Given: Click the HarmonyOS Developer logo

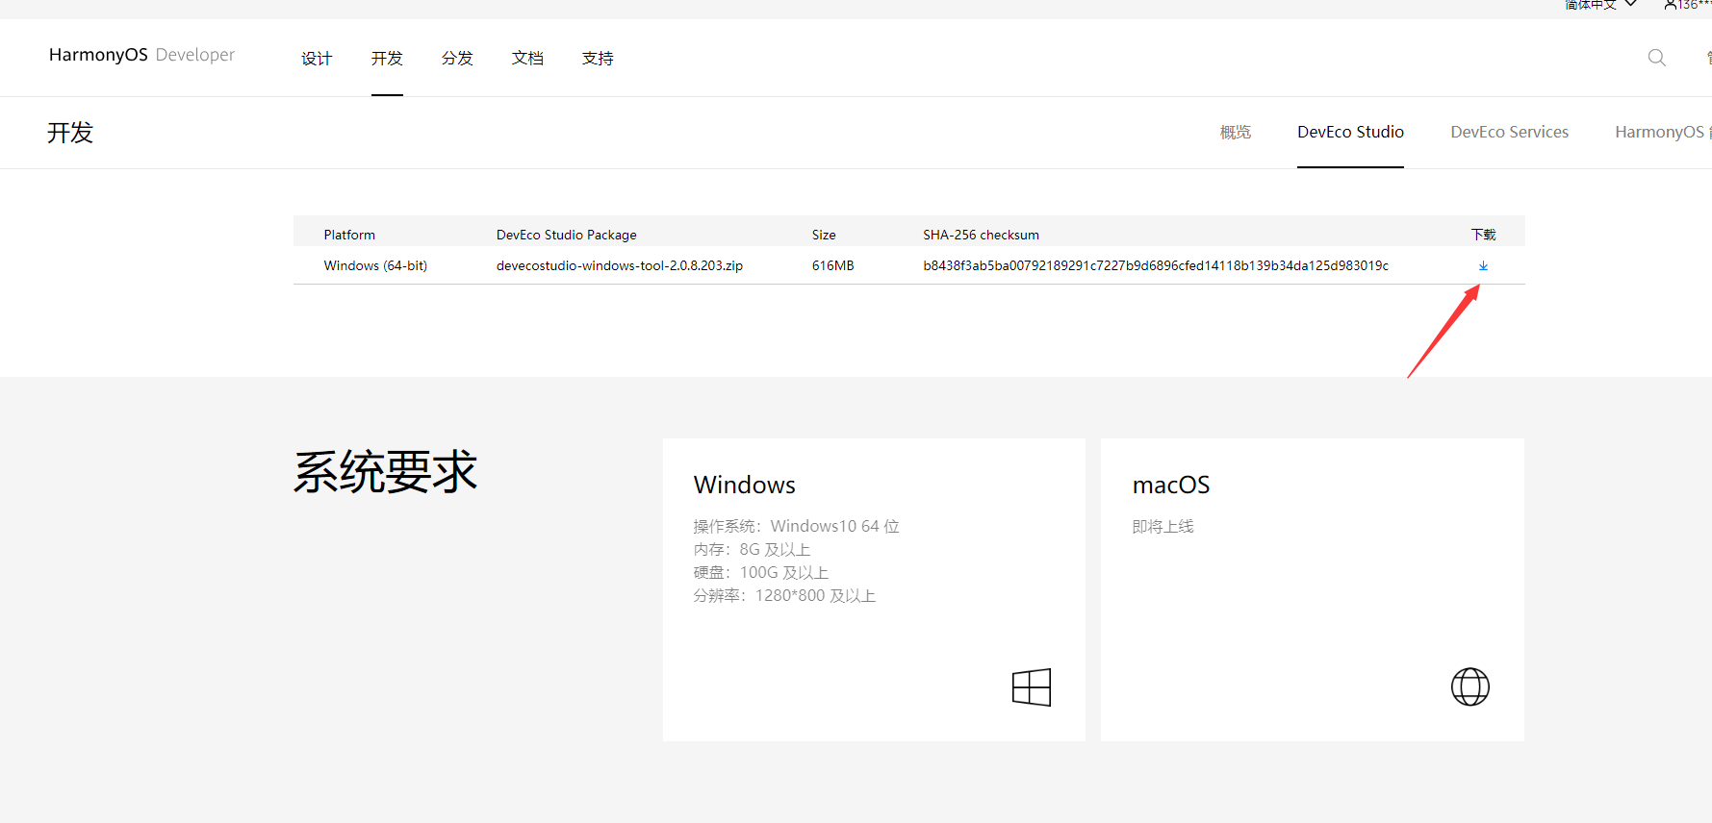Looking at the screenshot, I should [141, 55].
